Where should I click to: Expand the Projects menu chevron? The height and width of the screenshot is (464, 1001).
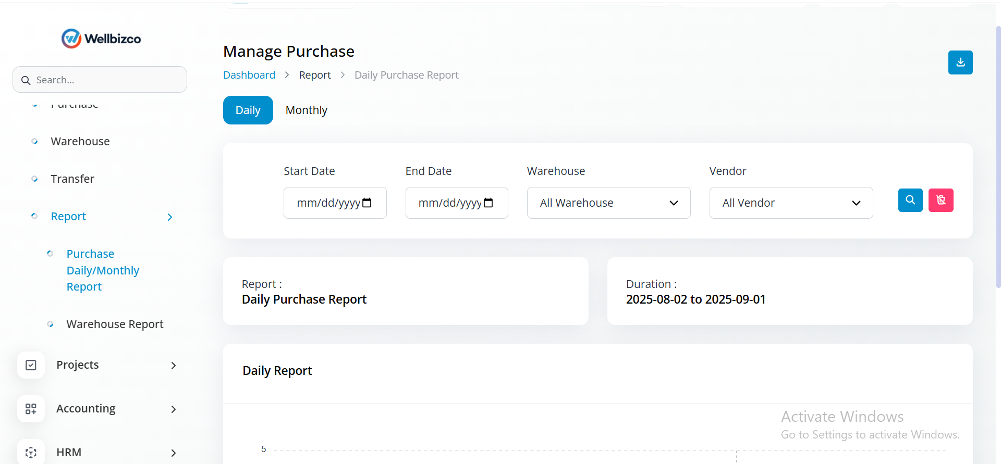pyautogui.click(x=174, y=366)
